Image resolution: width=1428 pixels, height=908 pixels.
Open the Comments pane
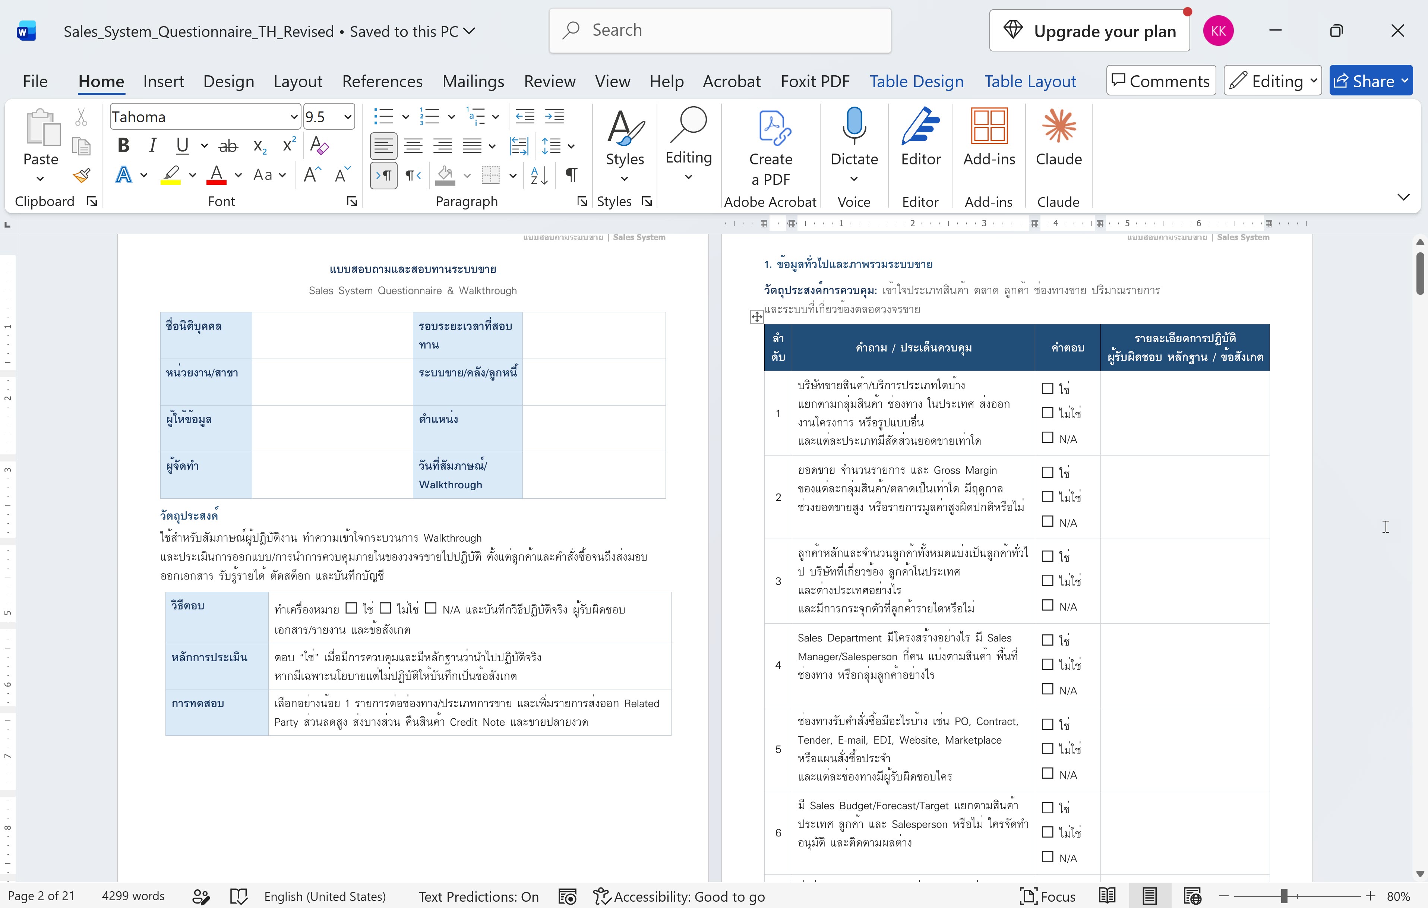1160,81
